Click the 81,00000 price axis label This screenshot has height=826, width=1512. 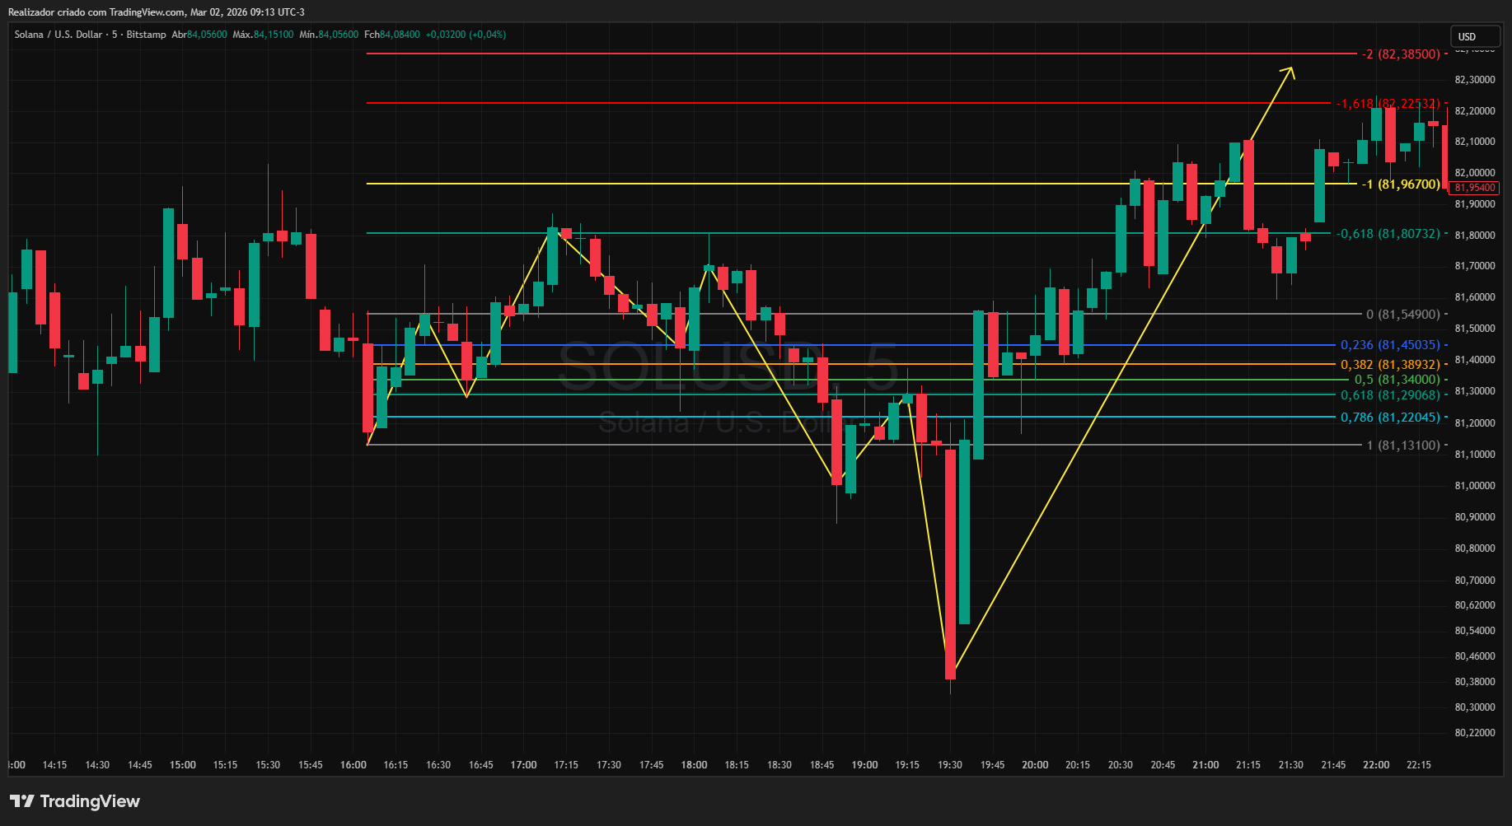point(1475,486)
